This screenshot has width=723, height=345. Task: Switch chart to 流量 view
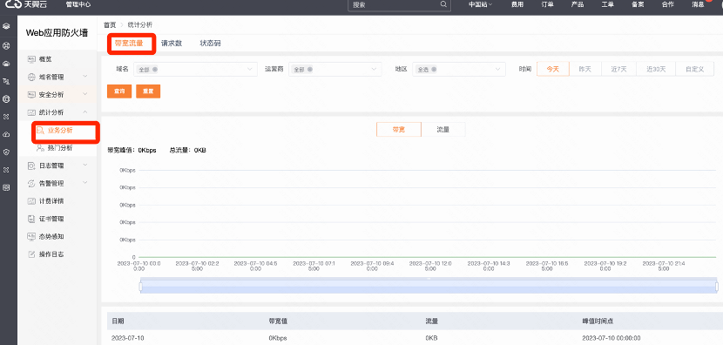tap(443, 130)
